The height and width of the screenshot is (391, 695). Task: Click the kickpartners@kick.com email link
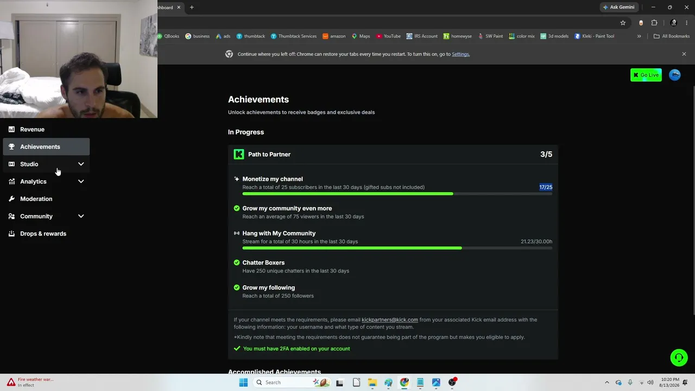coord(390,320)
